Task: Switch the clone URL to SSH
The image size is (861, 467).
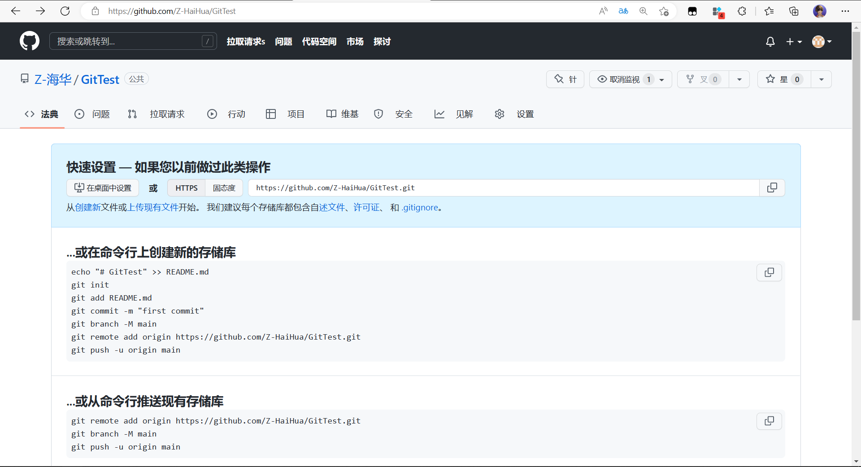Action: [224, 188]
